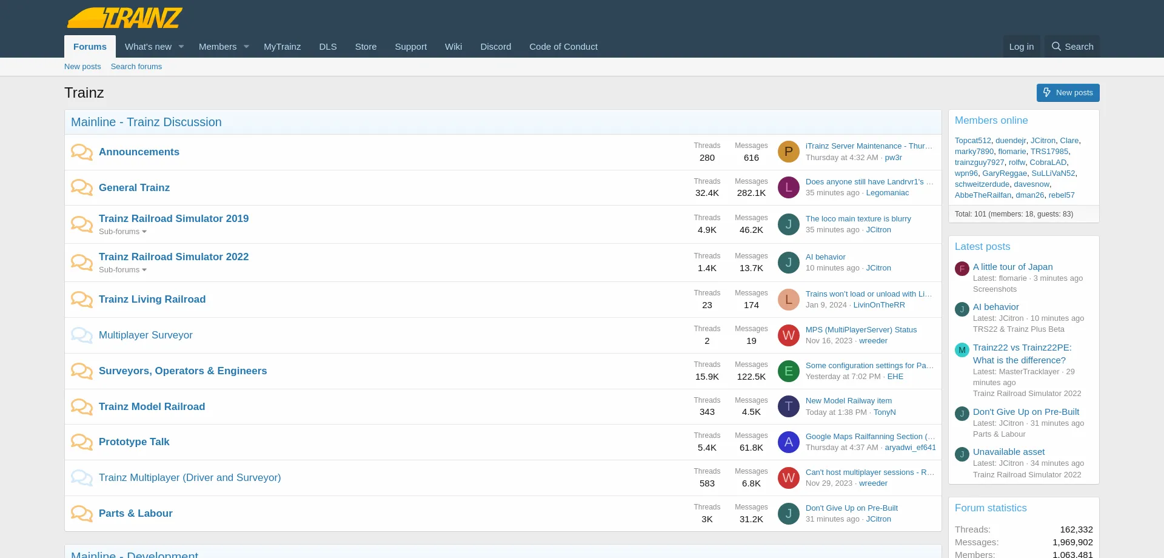Image resolution: width=1164 pixels, height=558 pixels.
Task: Click the Log in button
Action: [x=1021, y=46]
